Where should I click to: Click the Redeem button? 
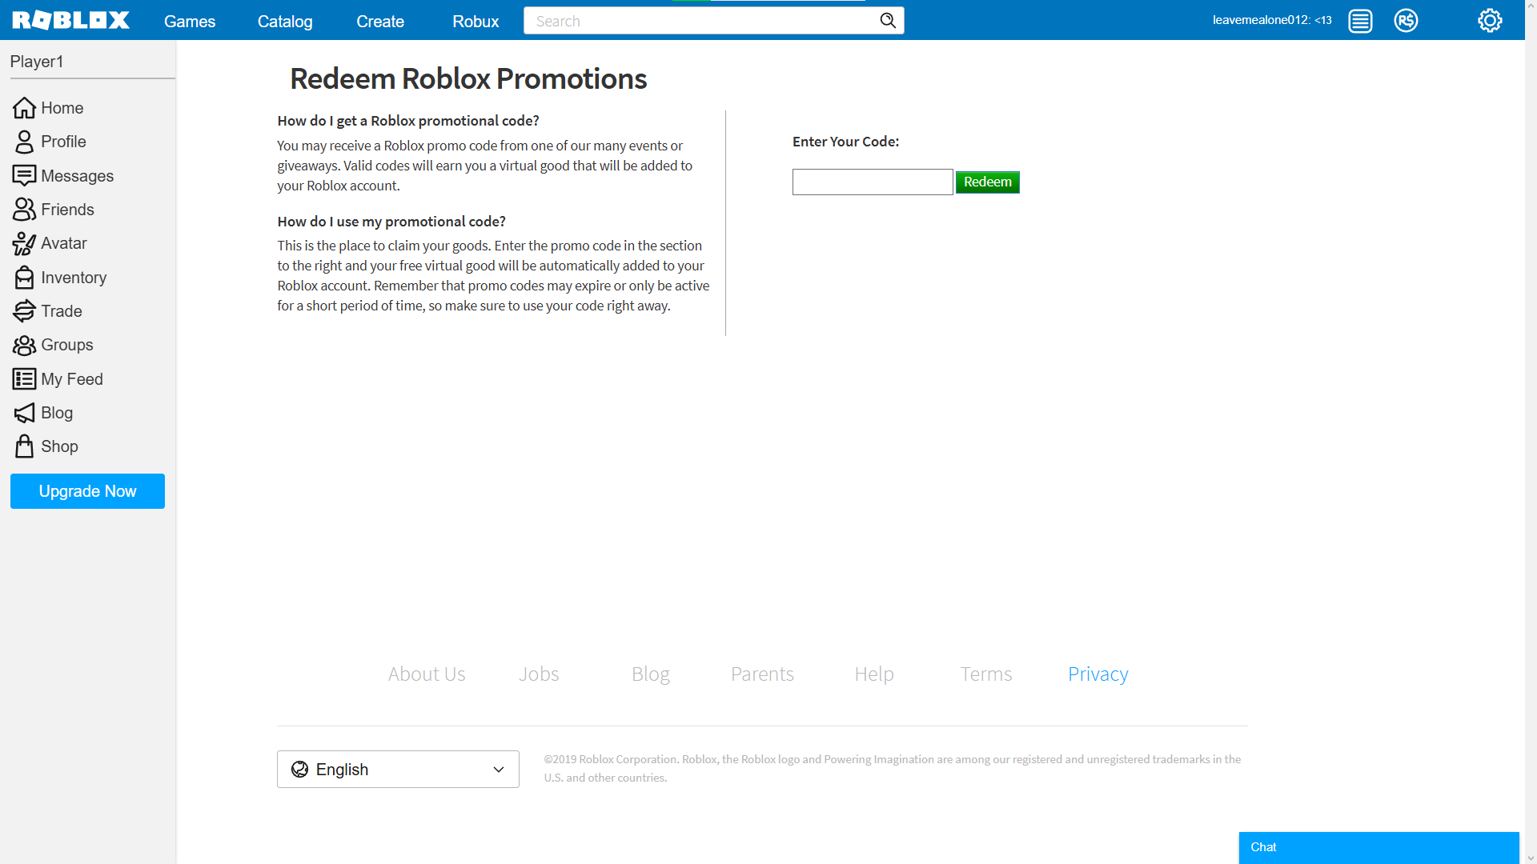(x=987, y=182)
